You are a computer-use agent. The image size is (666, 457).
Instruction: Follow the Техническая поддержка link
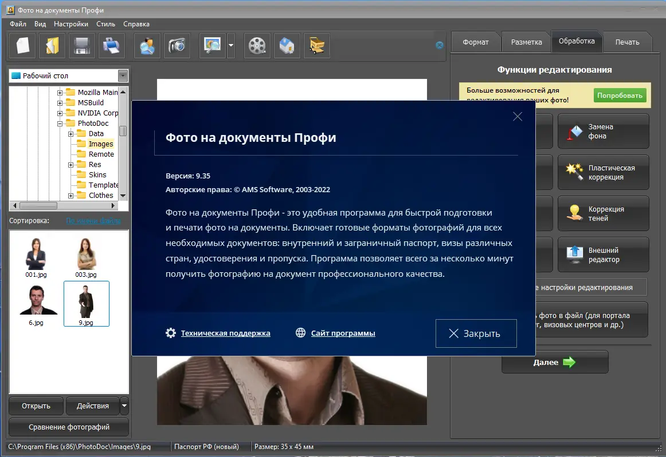(225, 333)
